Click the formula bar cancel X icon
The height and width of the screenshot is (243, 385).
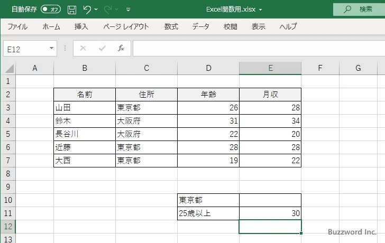(x=83, y=48)
